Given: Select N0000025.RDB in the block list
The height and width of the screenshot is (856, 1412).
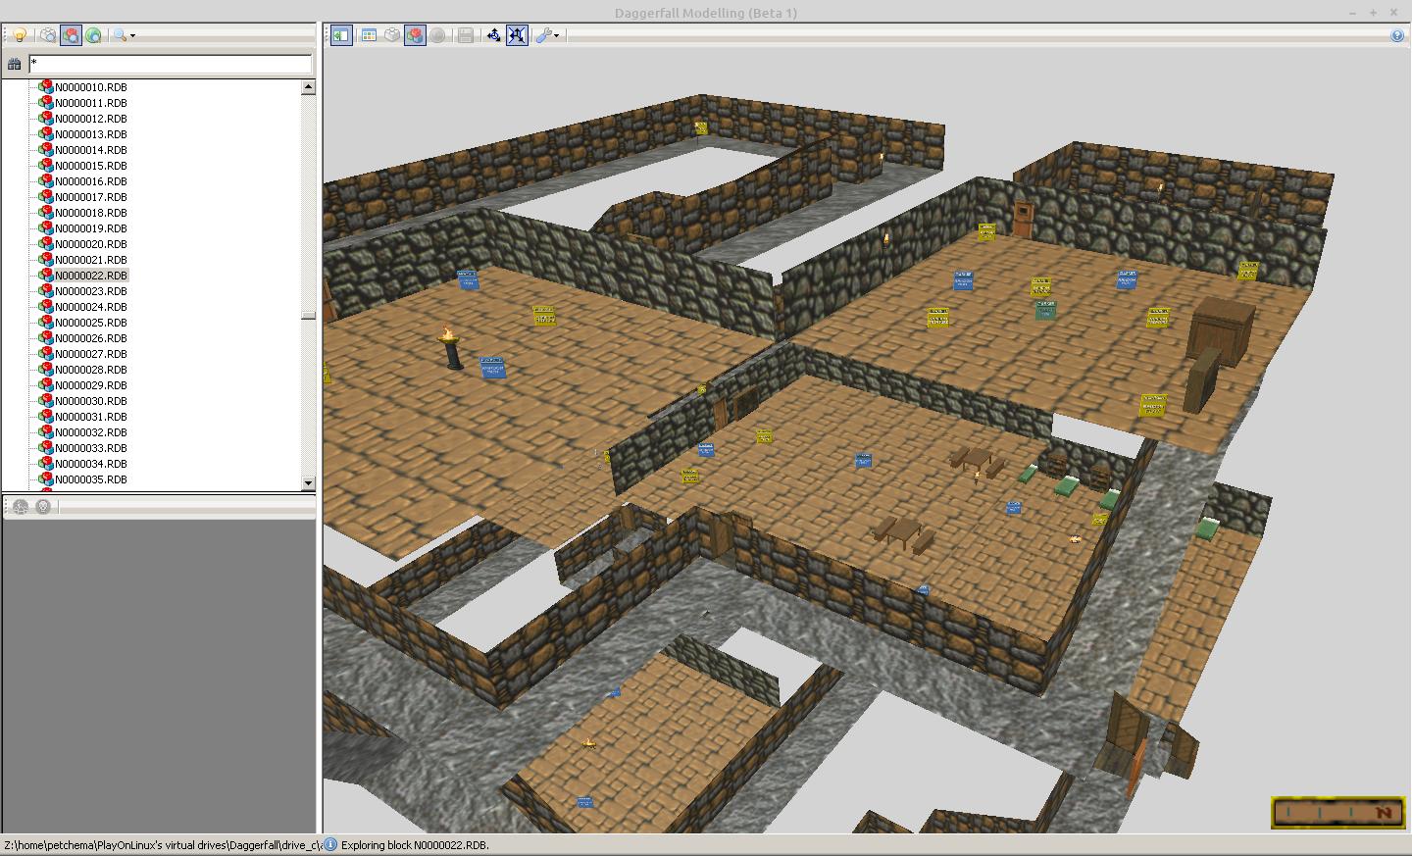Looking at the screenshot, I should pos(90,323).
